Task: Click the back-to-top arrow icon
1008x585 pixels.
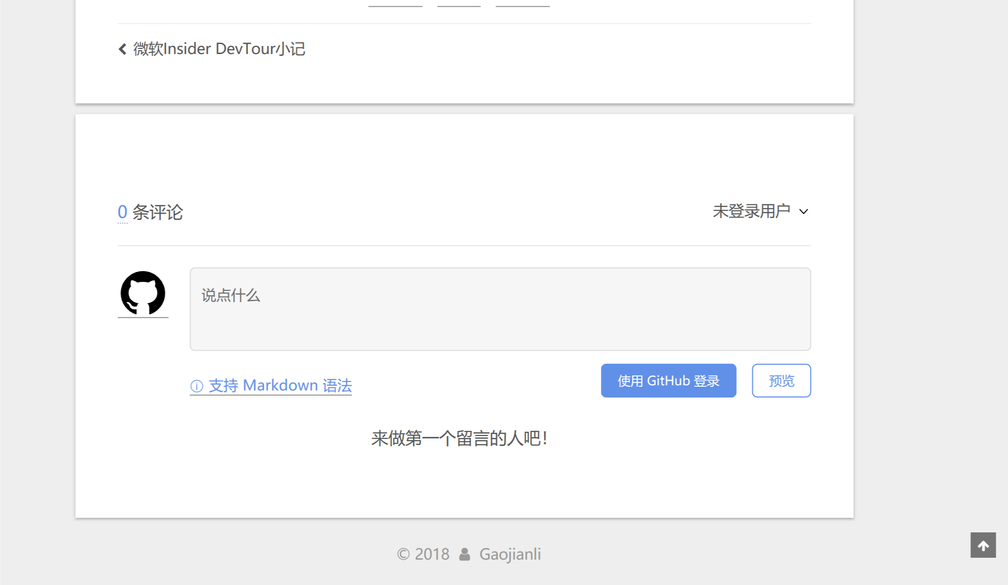Action: 983,545
